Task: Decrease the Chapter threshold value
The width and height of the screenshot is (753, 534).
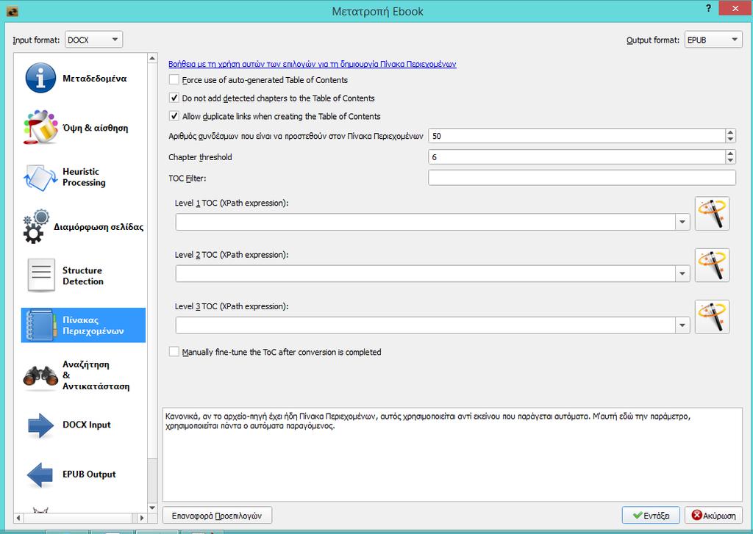Action: [x=730, y=160]
